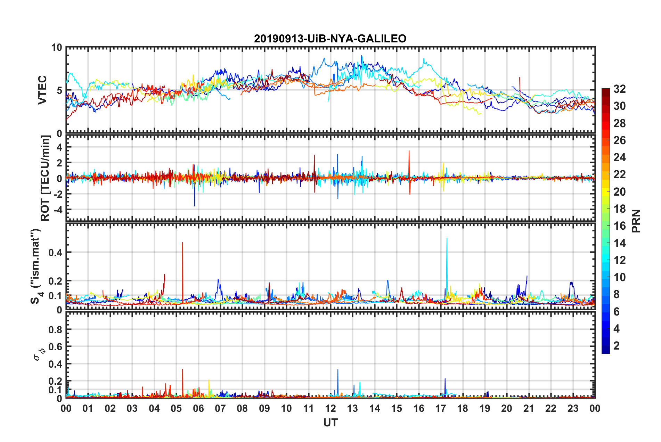
Task: Click UT axis tick label 16
Action: [419, 408]
